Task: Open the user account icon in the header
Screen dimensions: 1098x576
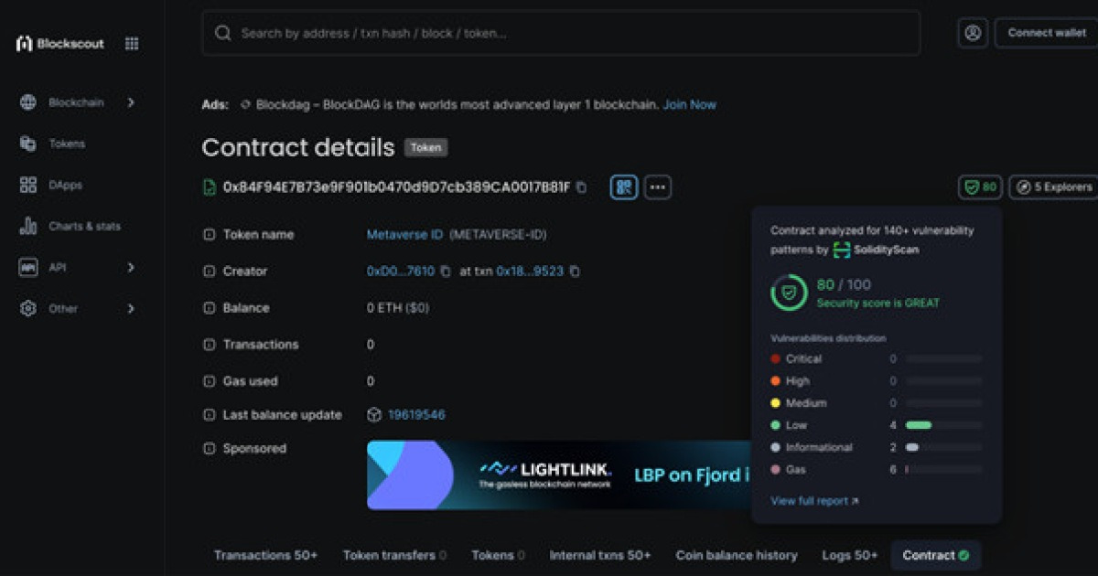Action: [x=972, y=33]
